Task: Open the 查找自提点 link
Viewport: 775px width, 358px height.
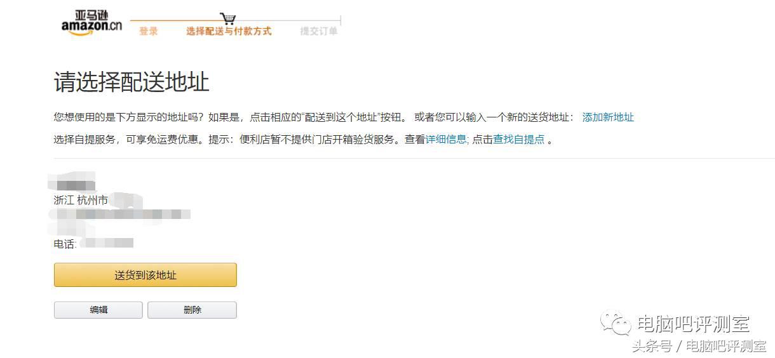Action: [519, 140]
